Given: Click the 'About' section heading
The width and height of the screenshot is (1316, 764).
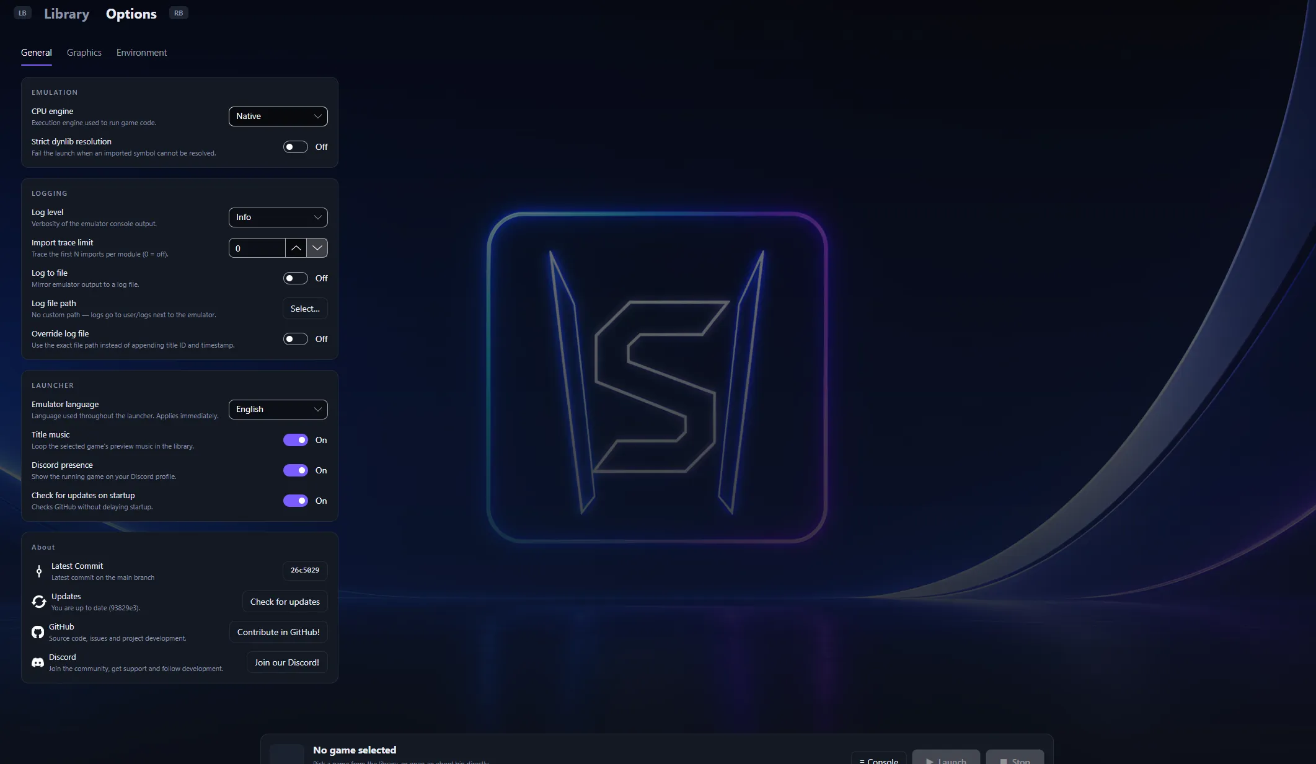Looking at the screenshot, I should 43,547.
